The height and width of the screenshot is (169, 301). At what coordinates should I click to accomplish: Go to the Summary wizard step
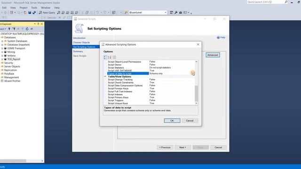(x=78, y=51)
